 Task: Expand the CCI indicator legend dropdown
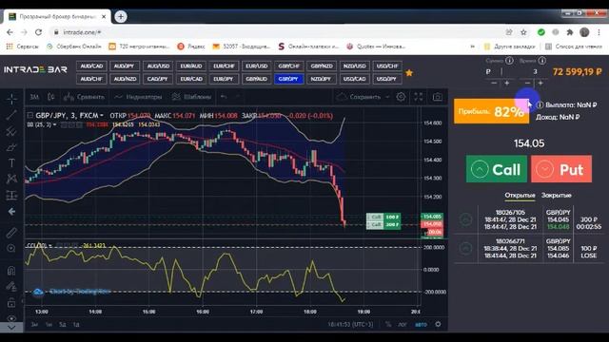(x=50, y=246)
